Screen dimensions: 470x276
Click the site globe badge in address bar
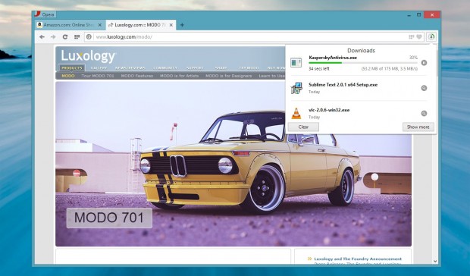pos(89,37)
